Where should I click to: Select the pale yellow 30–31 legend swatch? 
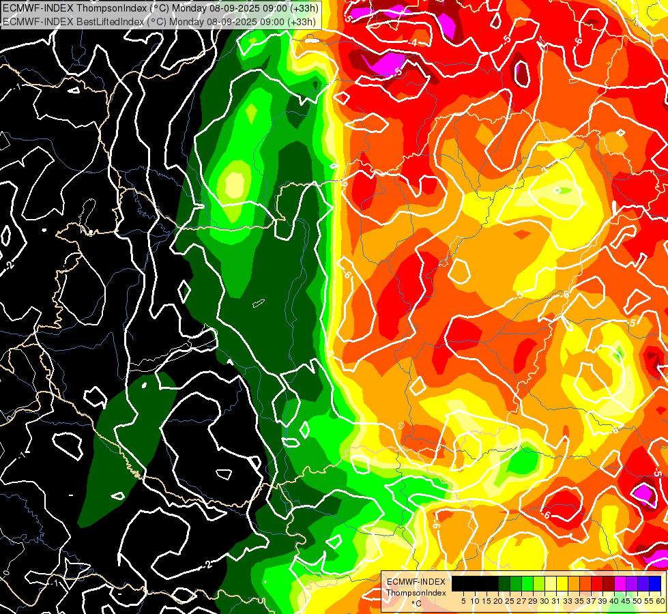551,584
